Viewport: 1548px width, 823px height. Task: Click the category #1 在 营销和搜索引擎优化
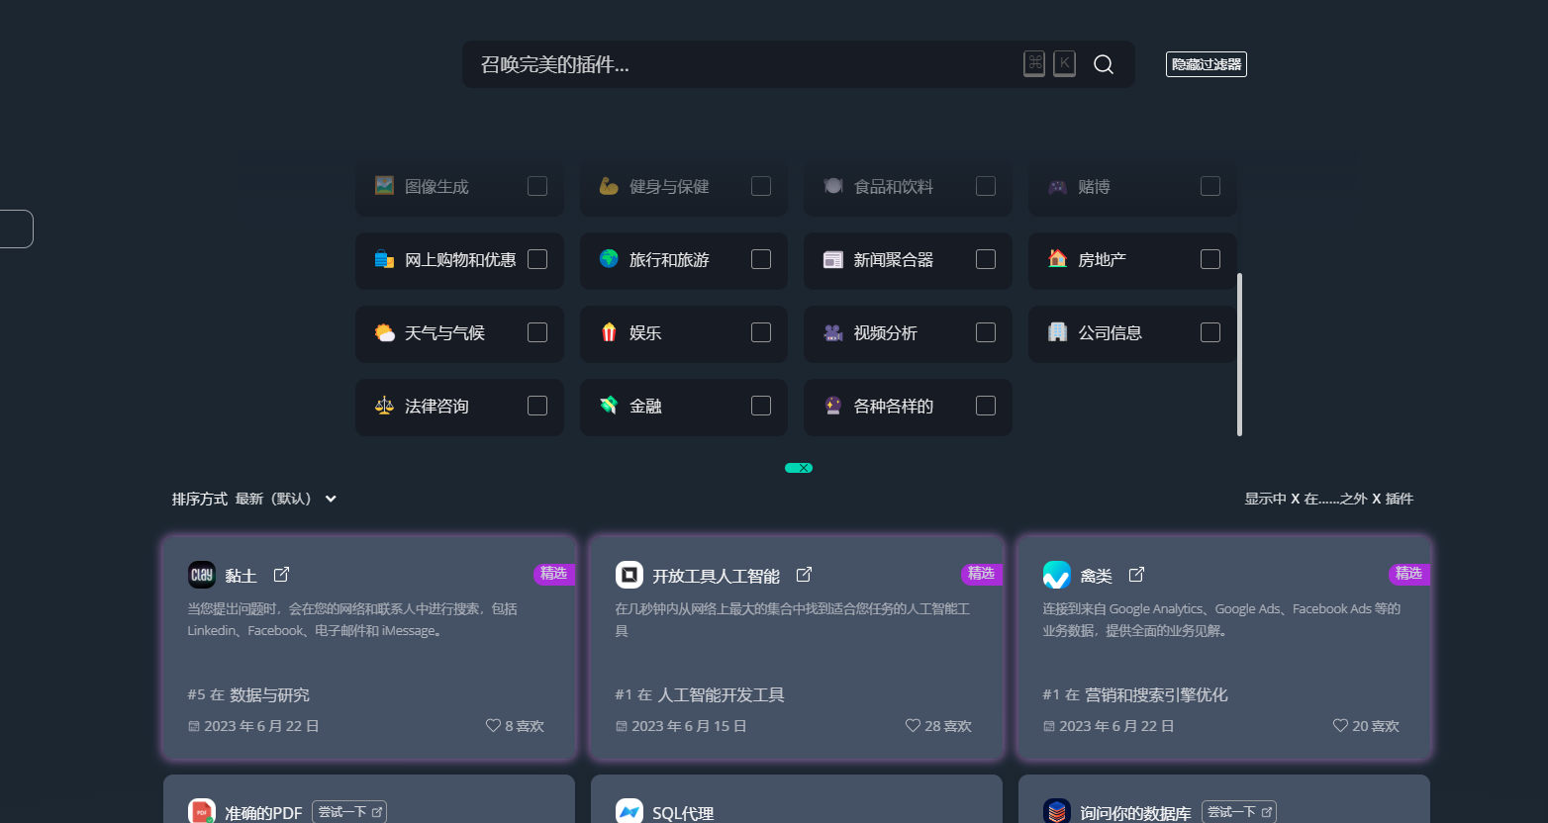pos(1135,694)
